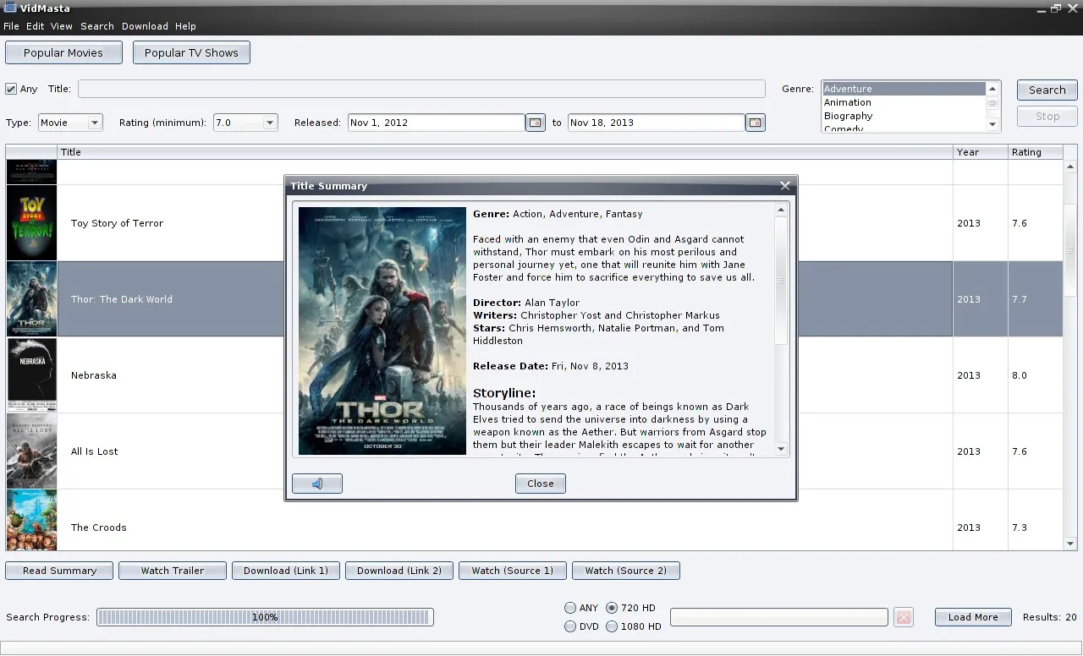Click the Toy Story of Terror poster thumbnail
Screen dimensions: 1083x656
[x=32, y=223]
